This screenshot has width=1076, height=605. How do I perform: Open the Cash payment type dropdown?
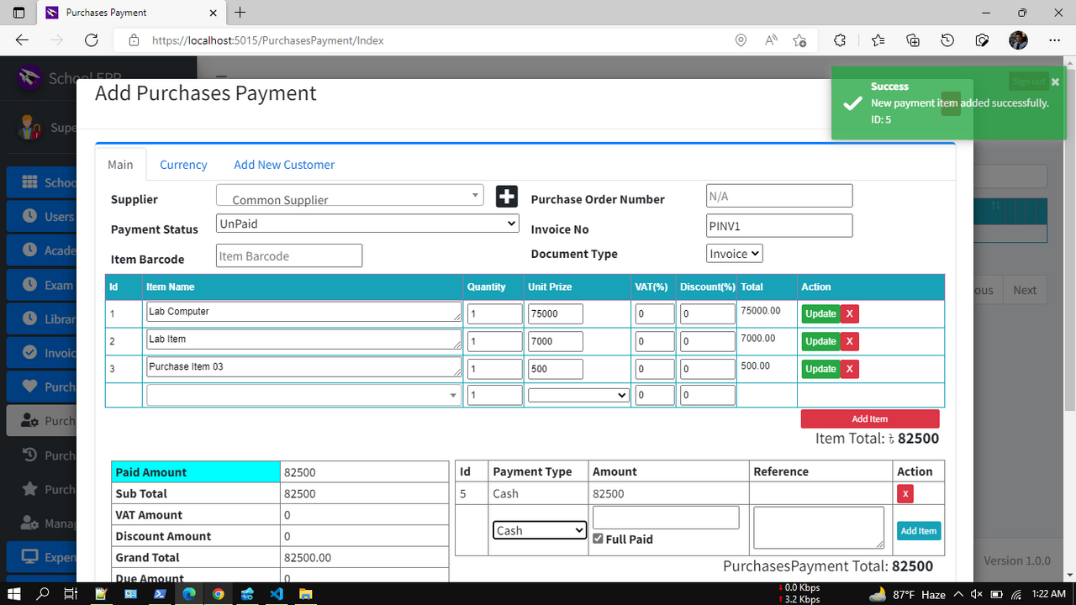pyautogui.click(x=539, y=530)
